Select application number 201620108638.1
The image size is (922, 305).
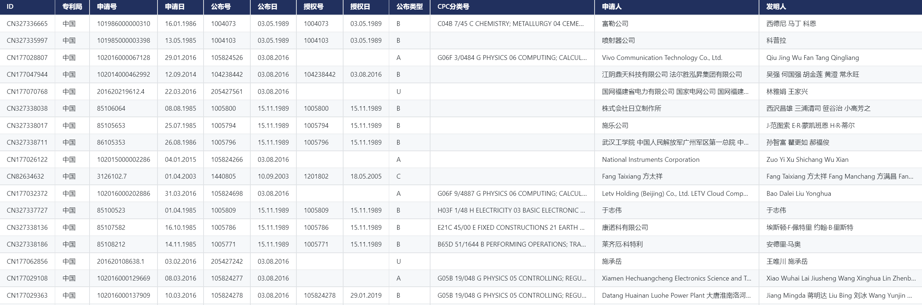click(121, 262)
